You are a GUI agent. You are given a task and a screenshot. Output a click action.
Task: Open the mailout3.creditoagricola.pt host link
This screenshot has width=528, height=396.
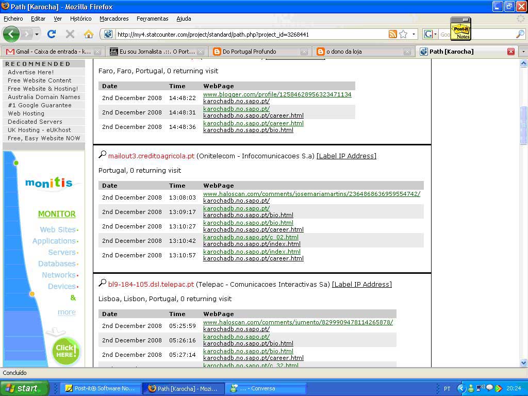pos(151,156)
